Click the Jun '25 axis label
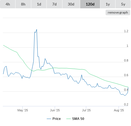 click(55, 110)
